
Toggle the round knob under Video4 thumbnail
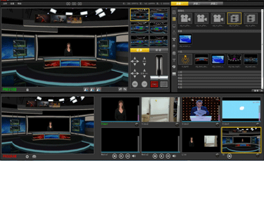point(258,124)
